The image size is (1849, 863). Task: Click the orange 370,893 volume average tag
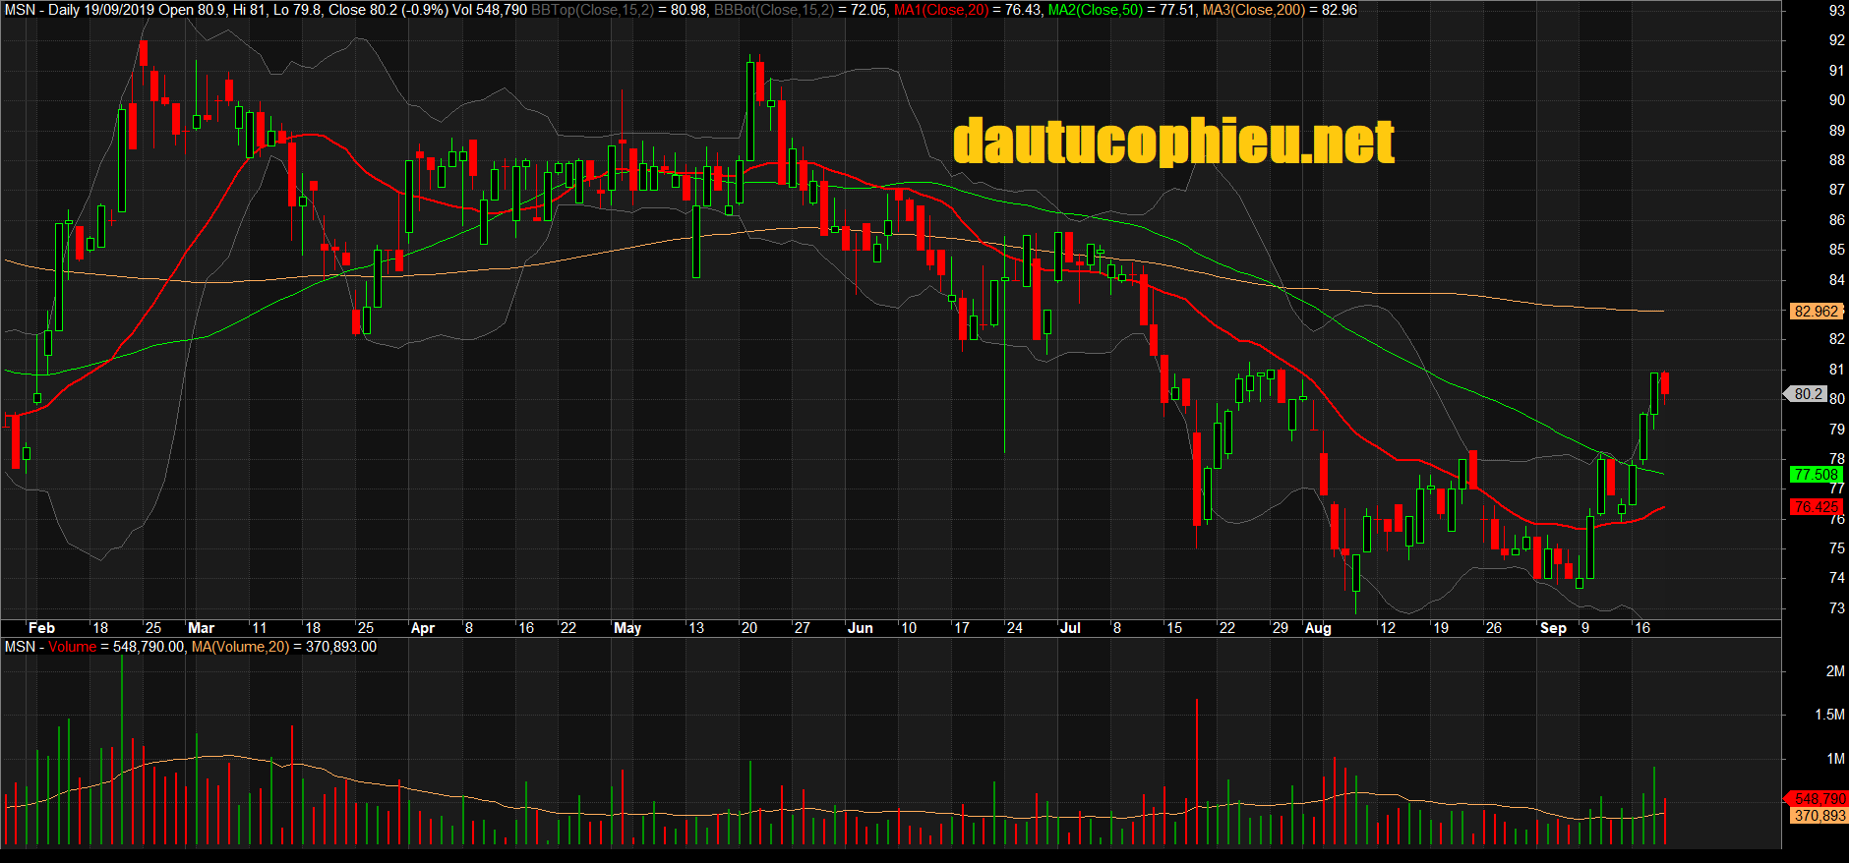tap(1819, 816)
